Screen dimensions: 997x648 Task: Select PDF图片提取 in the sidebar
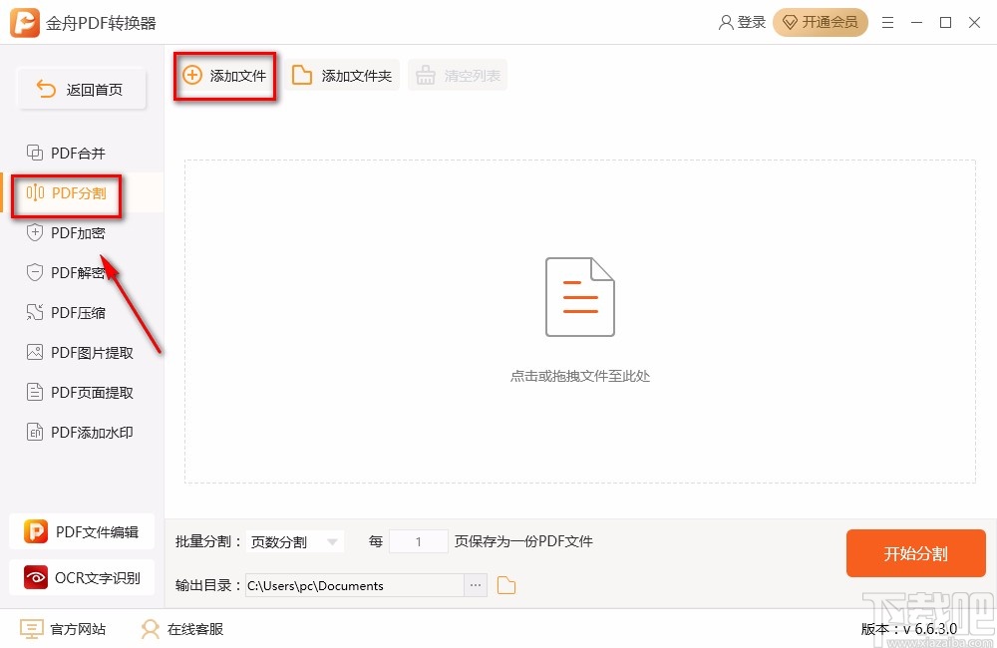[x=82, y=352]
